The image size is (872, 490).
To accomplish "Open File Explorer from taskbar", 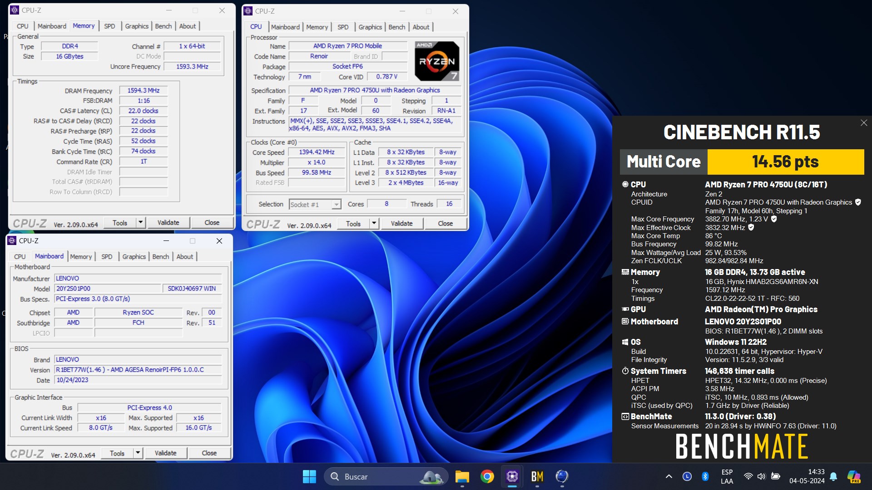I will tap(462, 476).
